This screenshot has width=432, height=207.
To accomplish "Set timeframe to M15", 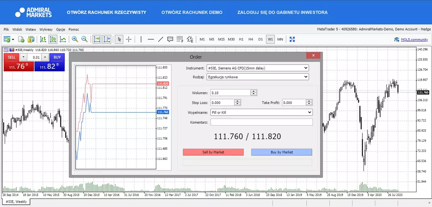I will [221, 39].
